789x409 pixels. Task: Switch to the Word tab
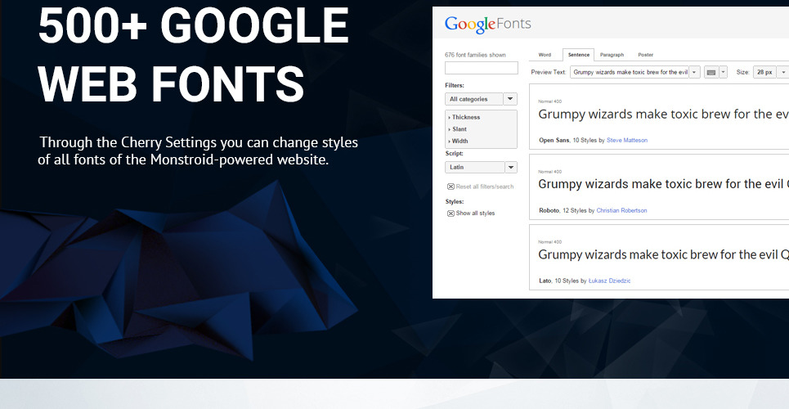pyautogui.click(x=545, y=55)
